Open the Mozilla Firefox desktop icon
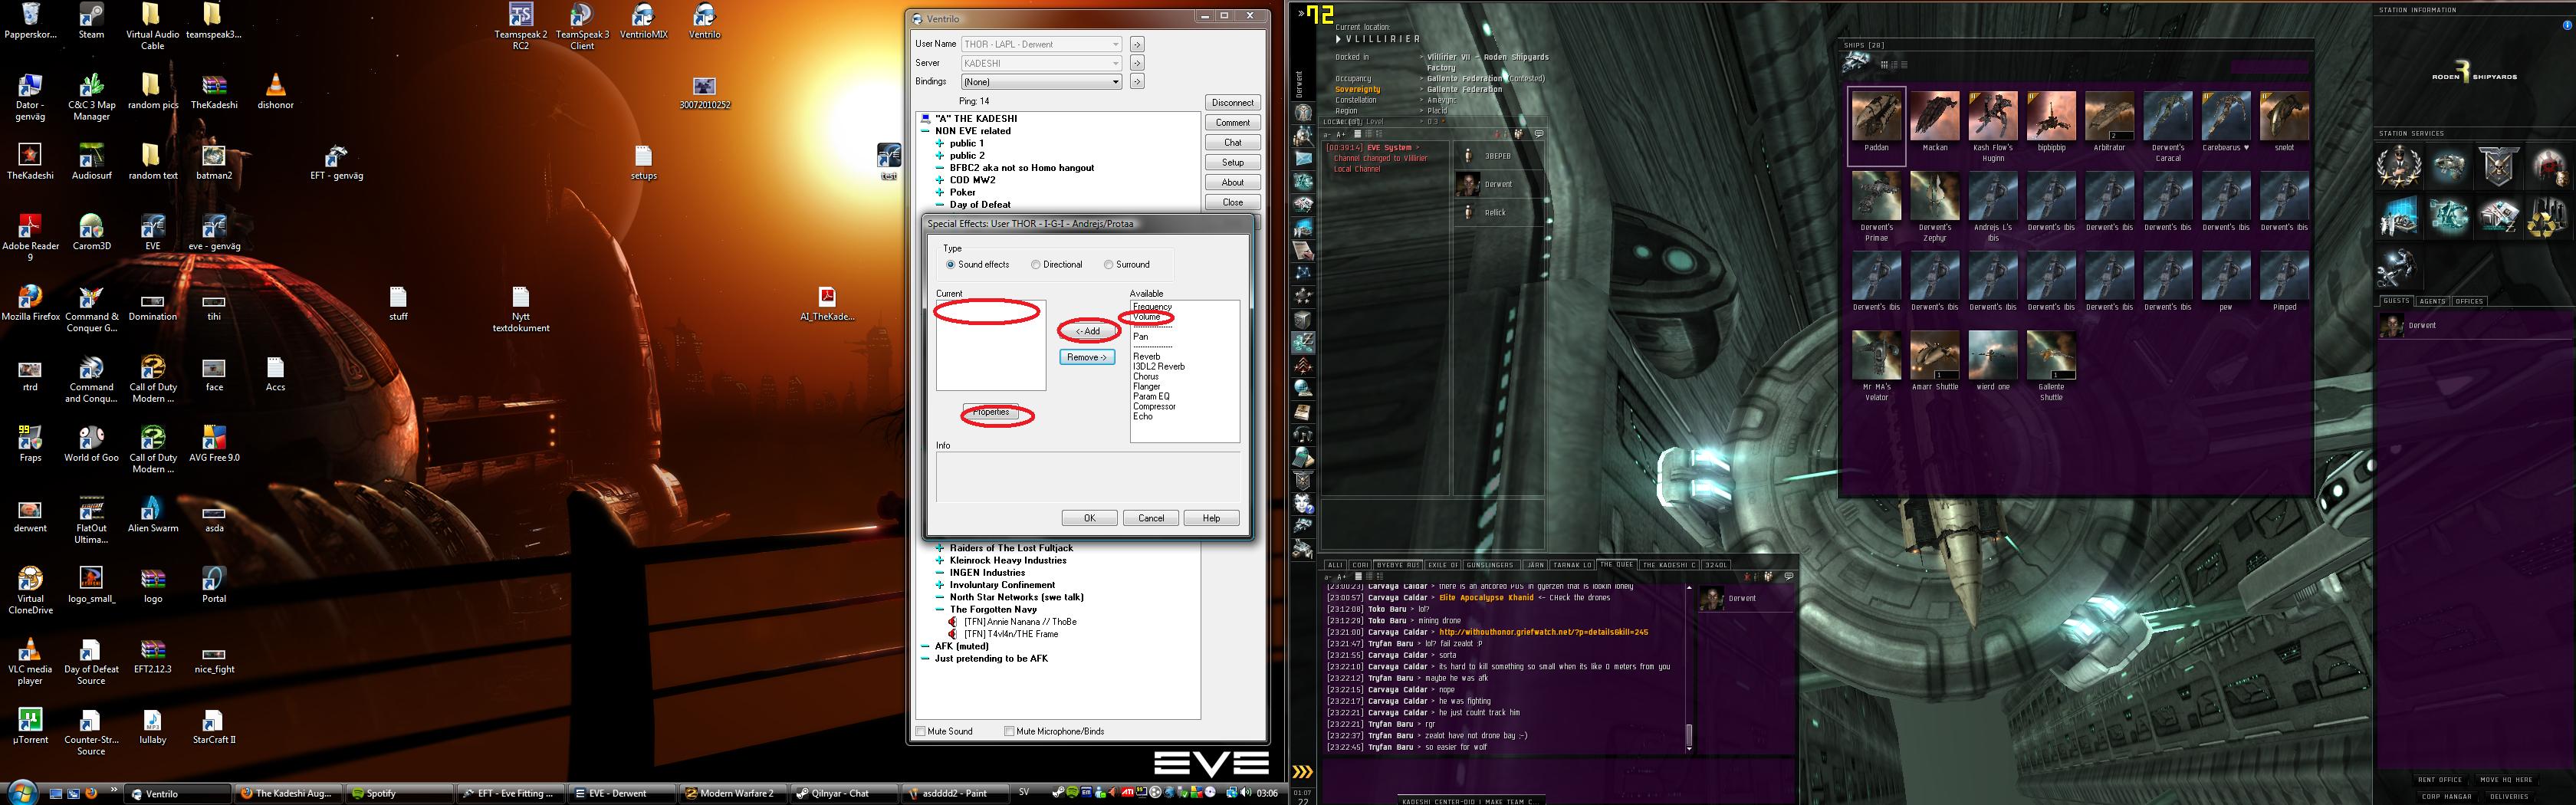The width and height of the screenshot is (2576, 805). 30,303
